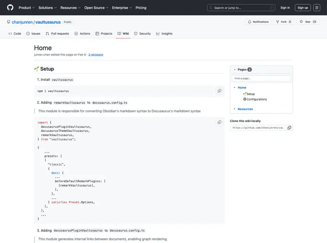Image resolution: width=327 pixels, height=243 pixels.
Task: Expand the Resources page tree item
Action: pos(234,109)
